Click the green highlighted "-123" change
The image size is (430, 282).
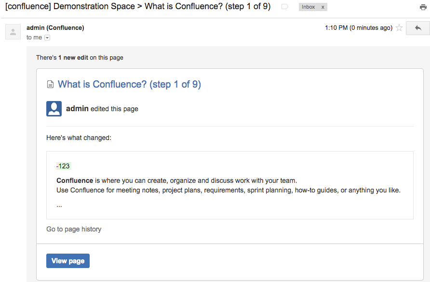click(63, 166)
